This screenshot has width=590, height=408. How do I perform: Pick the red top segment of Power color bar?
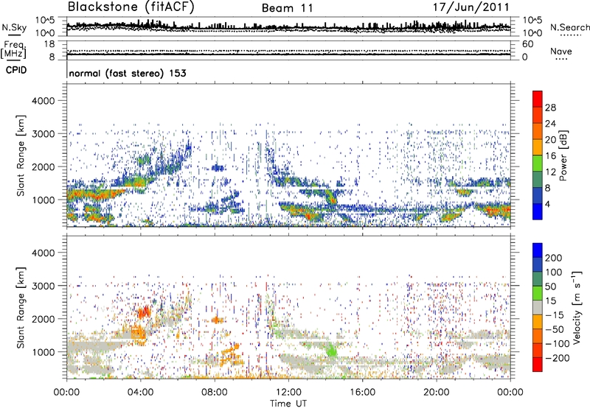(538, 99)
